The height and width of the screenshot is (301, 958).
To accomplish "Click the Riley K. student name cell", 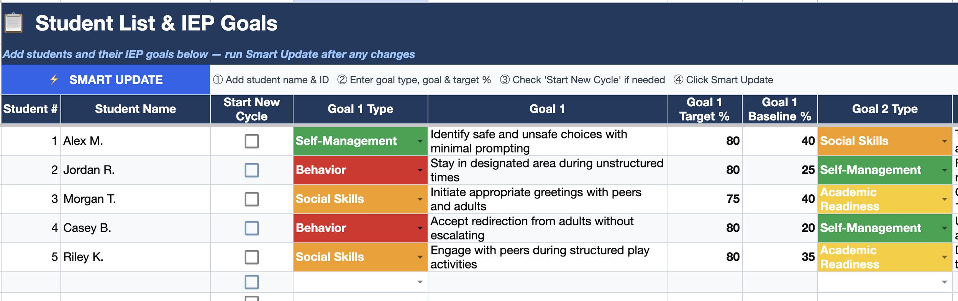I will coord(135,257).
